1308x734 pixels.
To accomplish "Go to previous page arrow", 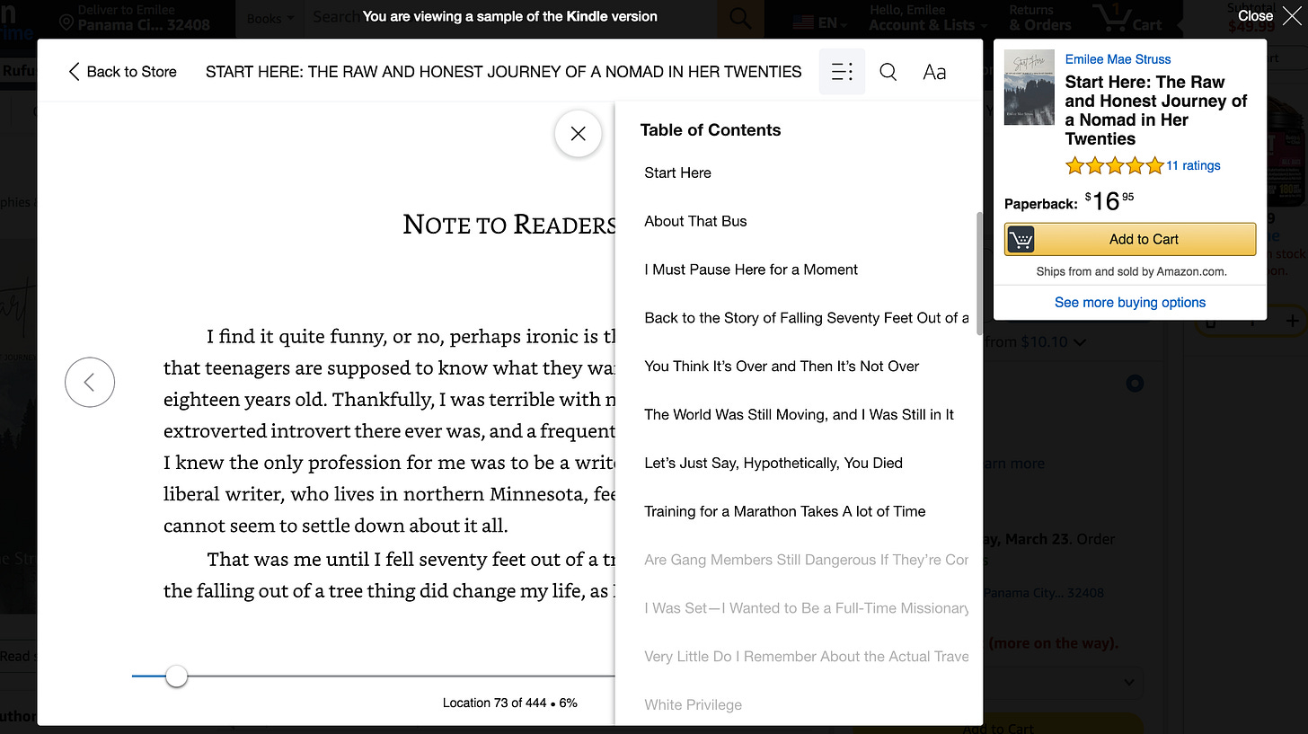I will pos(90,382).
